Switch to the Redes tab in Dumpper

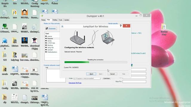(x=43, y=20)
